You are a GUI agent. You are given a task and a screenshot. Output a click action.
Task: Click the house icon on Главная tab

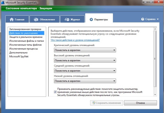coord(12,19)
